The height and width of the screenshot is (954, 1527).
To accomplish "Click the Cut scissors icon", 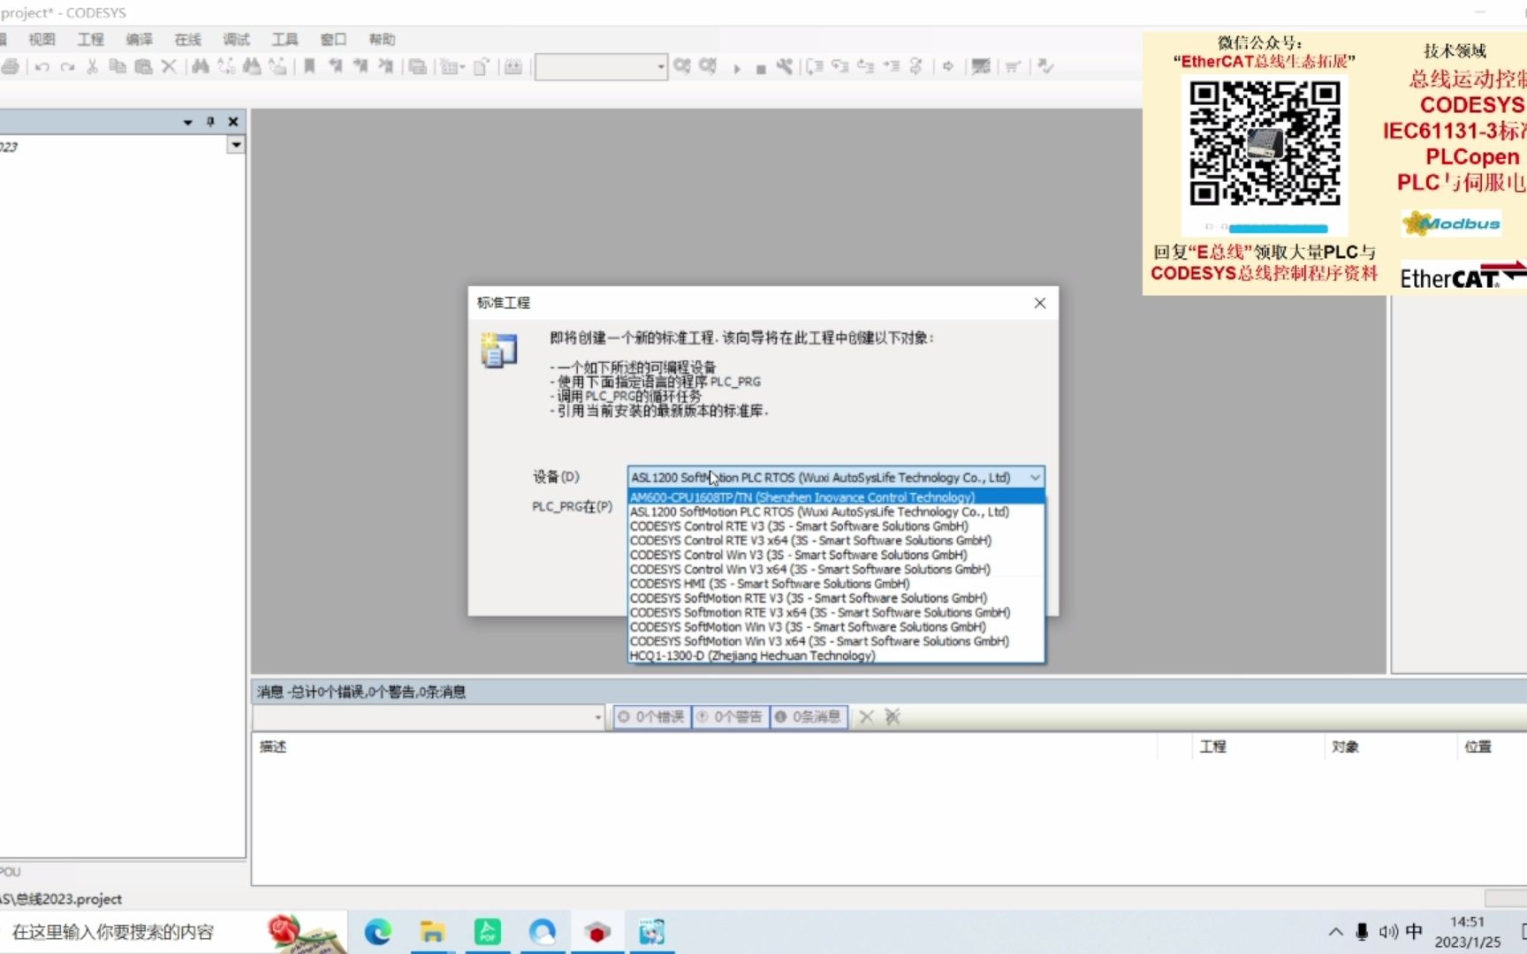I will [x=92, y=67].
